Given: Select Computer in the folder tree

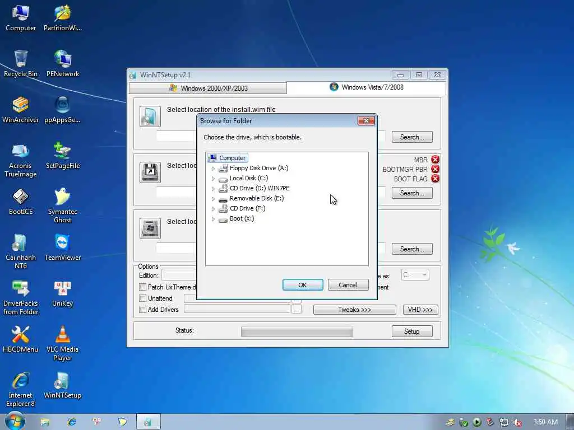Looking at the screenshot, I should click(x=232, y=158).
